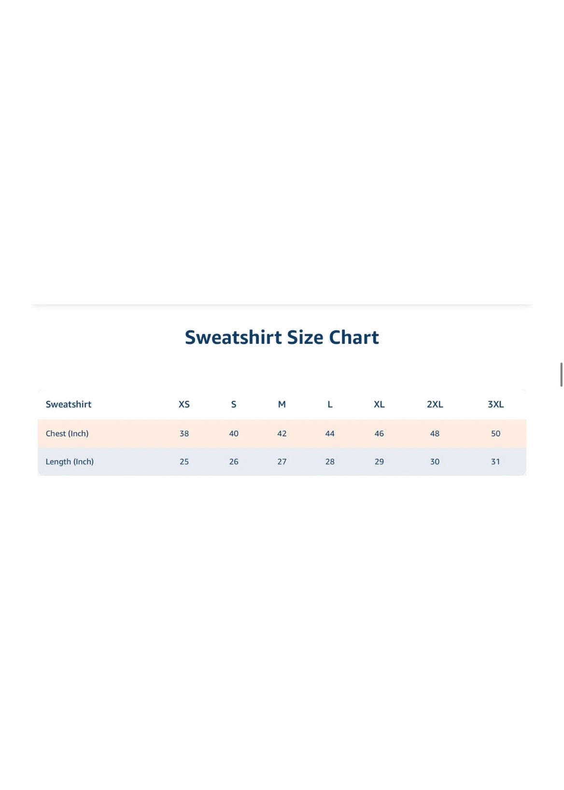Choose the 2XL size column header

[x=435, y=404]
